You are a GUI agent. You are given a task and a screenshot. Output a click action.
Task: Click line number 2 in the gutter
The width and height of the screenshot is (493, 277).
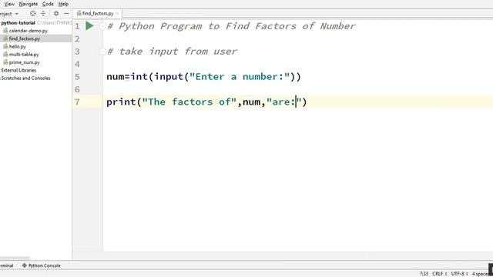(x=77, y=39)
